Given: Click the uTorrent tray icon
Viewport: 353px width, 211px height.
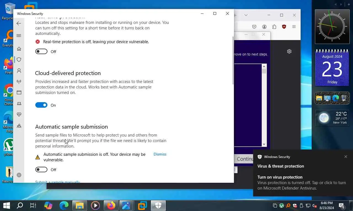Looking at the screenshot, I should pos(282,206).
